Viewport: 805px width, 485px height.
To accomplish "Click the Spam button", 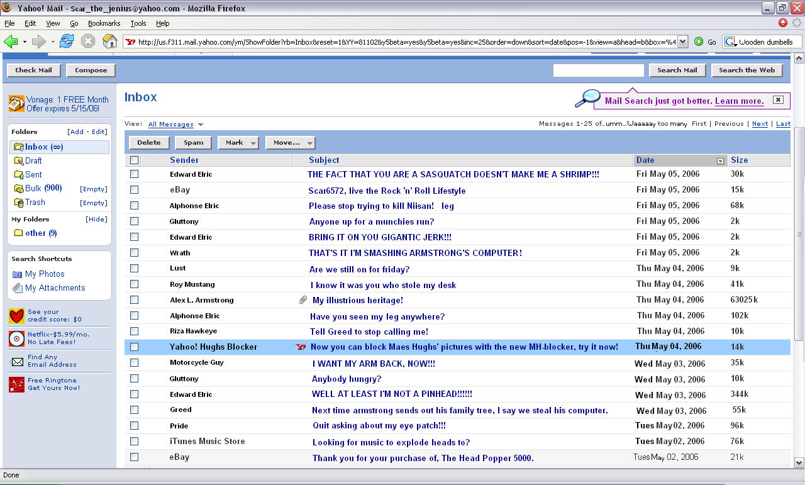I will point(193,143).
